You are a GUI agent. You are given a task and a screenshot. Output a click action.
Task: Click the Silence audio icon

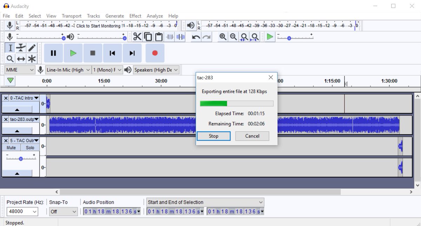click(181, 36)
